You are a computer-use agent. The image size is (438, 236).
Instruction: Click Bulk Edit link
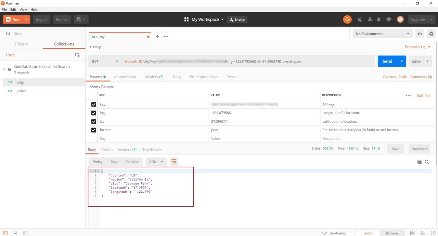pyautogui.click(x=423, y=96)
